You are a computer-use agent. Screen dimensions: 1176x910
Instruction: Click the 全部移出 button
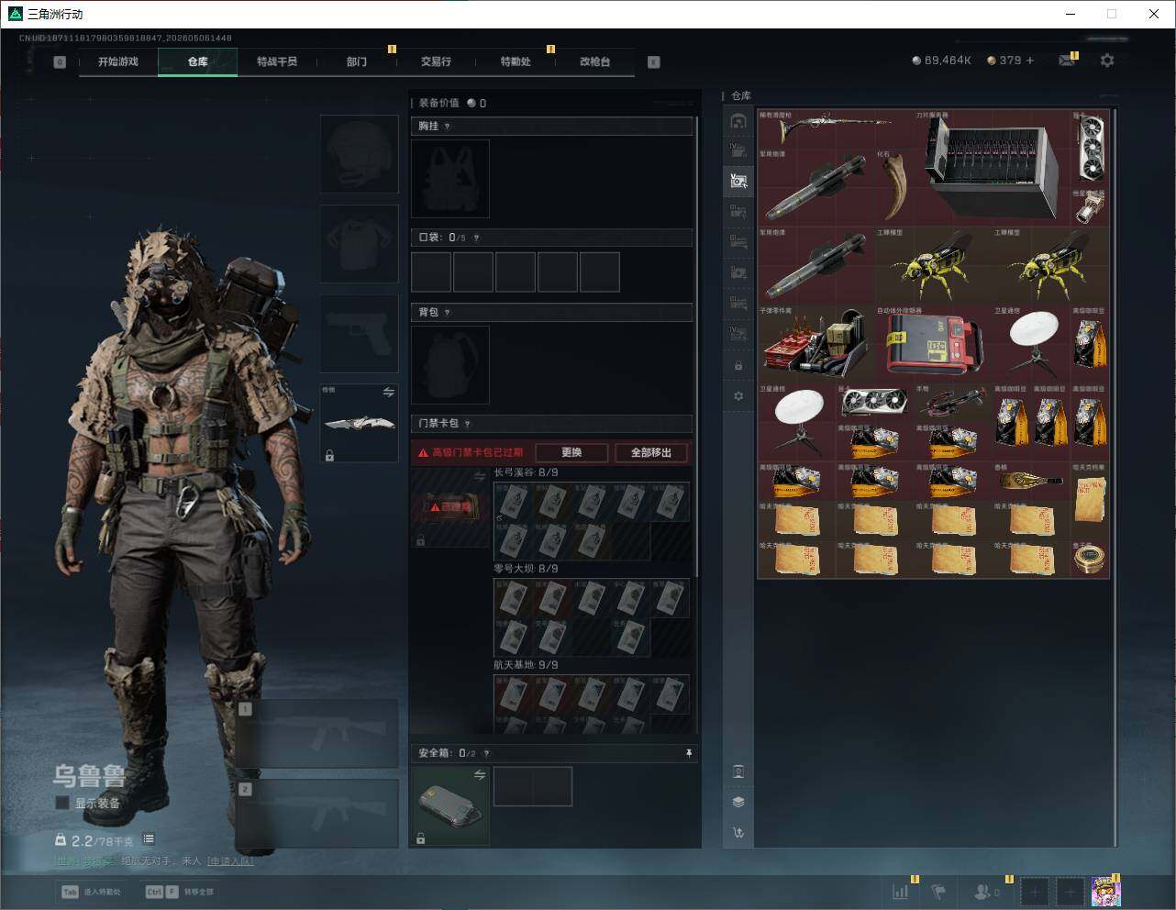coord(651,452)
